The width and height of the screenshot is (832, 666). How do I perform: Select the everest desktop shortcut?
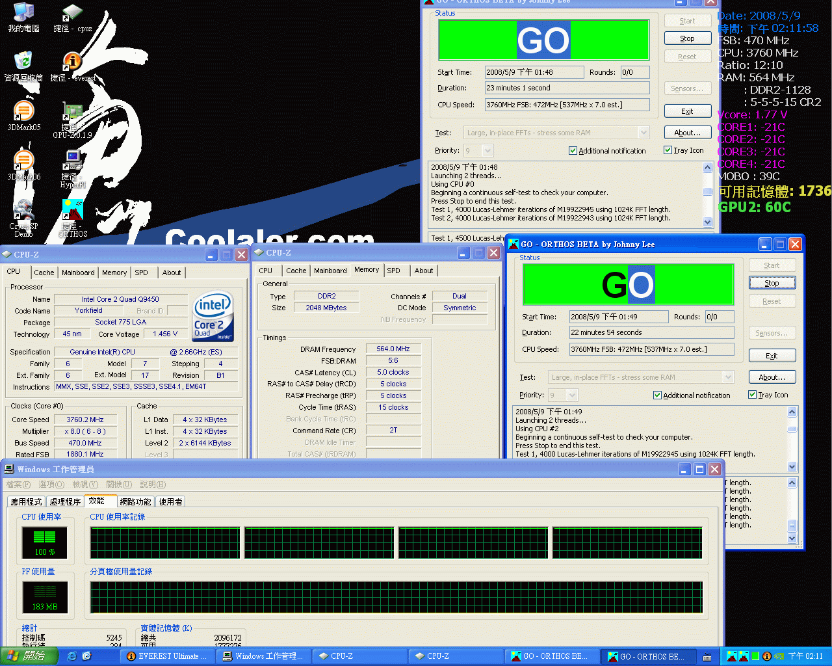(x=73, y=66)
